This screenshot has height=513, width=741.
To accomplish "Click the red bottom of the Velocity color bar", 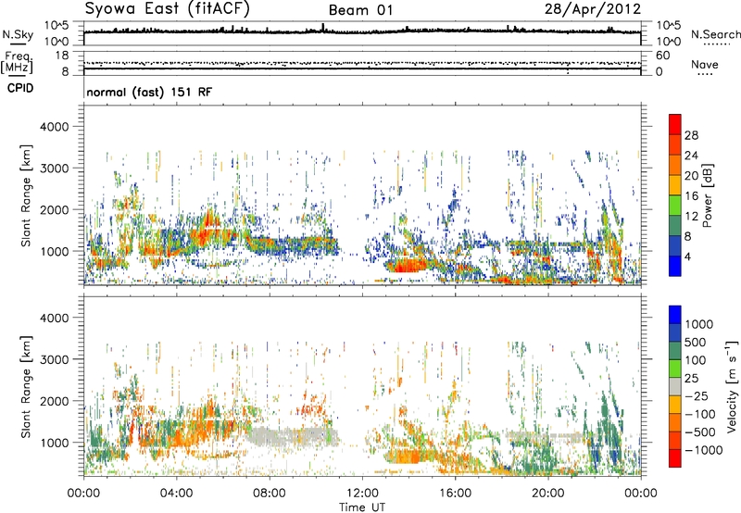I will tap(675, 458).
